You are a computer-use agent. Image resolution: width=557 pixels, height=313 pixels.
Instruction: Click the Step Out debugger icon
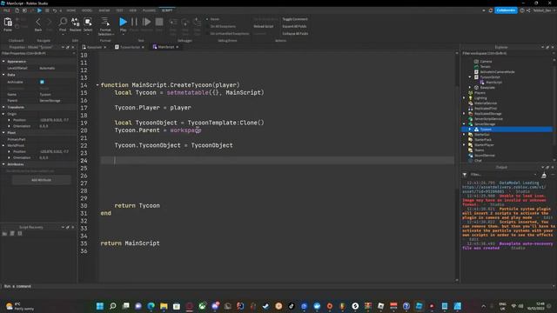[198, 23]
